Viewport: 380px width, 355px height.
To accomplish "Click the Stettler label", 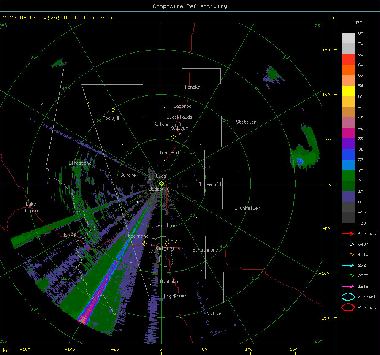I will (246, 122).
